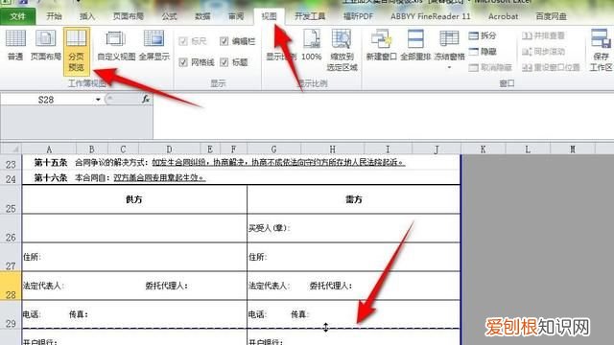The width and height of the screenshot is (614, 345).
Task: Open 自定义视图 custom views
Action: [116, 45]
